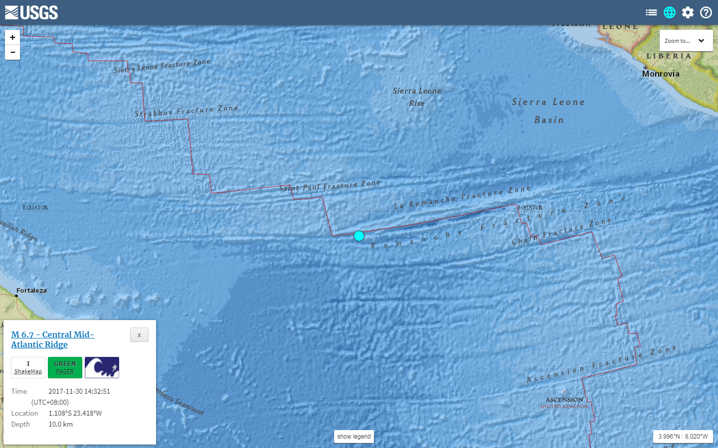The image size is (718, 448).
Task: Click the 'Sierra Leone Rise' map label
Action: pos(417,97)
